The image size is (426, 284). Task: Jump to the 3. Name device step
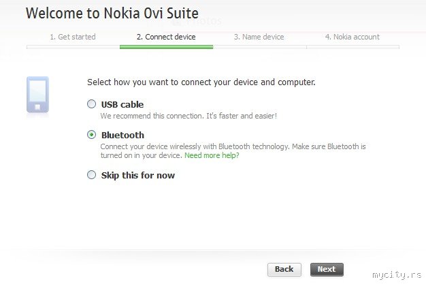pos(259,37)
